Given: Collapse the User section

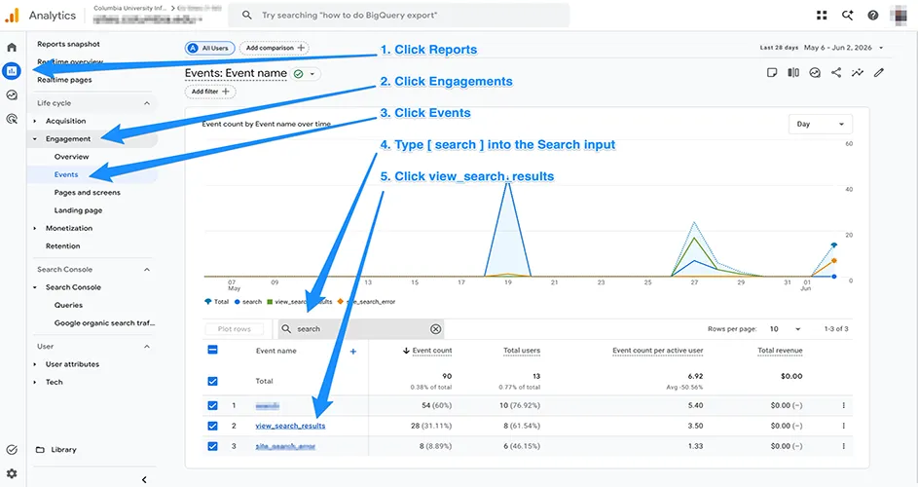Looking at the screenshot, I should tap(147, 347).
